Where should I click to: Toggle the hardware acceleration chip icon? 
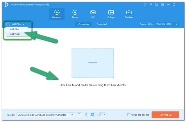[x=93, y=115]
